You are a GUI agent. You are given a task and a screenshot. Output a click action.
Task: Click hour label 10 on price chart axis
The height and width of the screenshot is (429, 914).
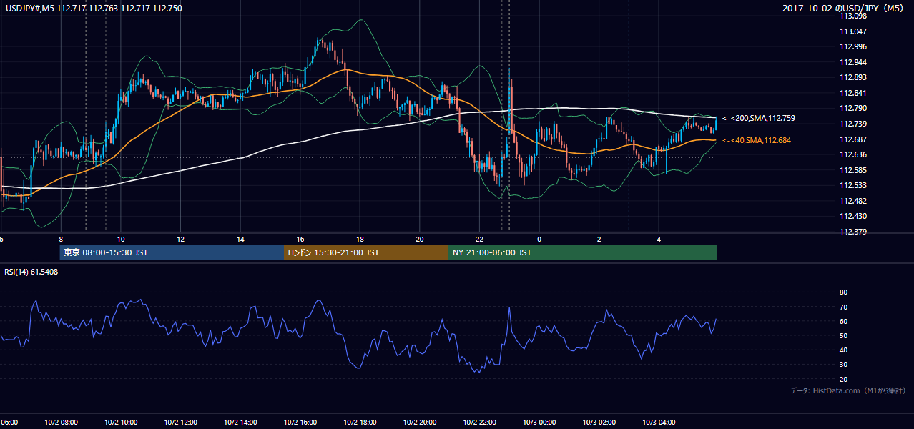tap(121, 239)
